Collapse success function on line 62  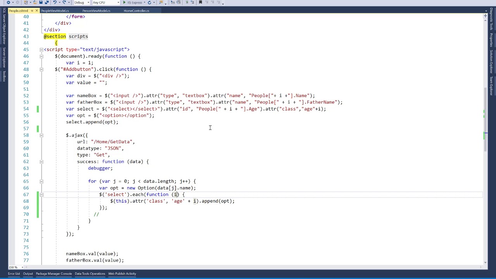[41, 162]
